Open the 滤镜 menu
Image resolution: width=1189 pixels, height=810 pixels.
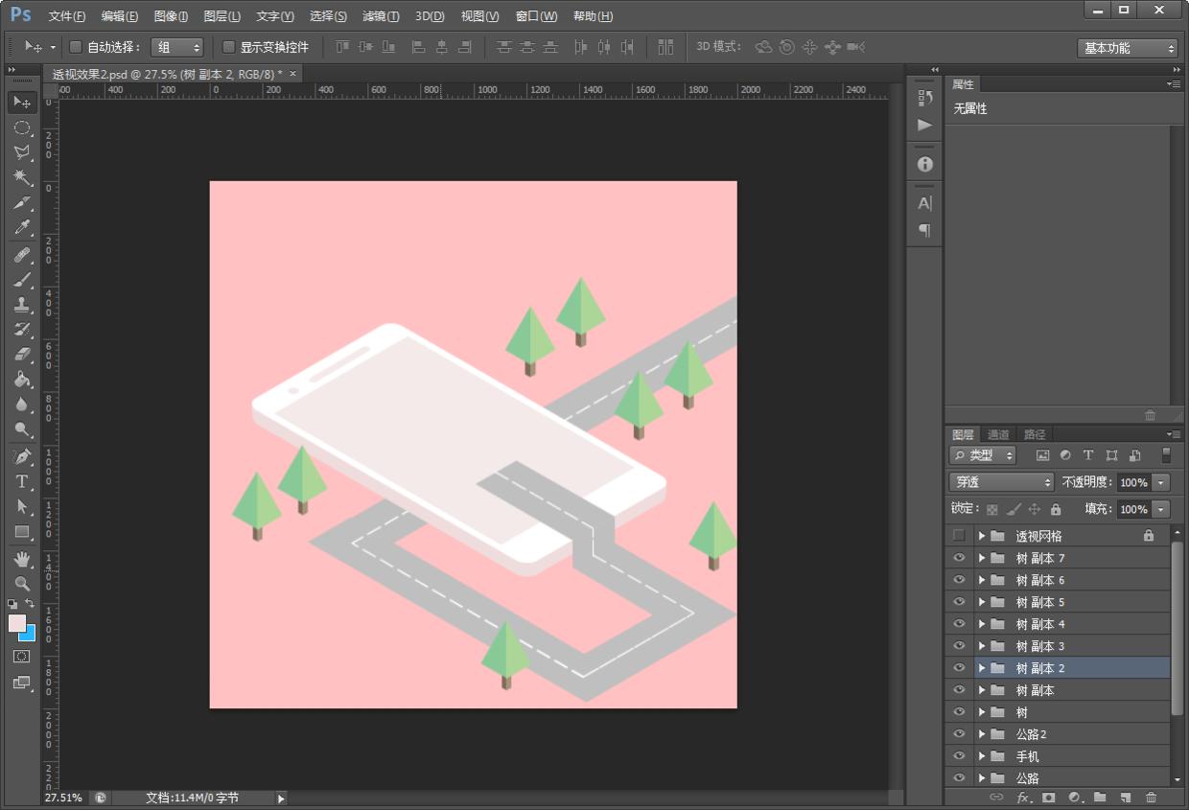[x=381, y=16]
